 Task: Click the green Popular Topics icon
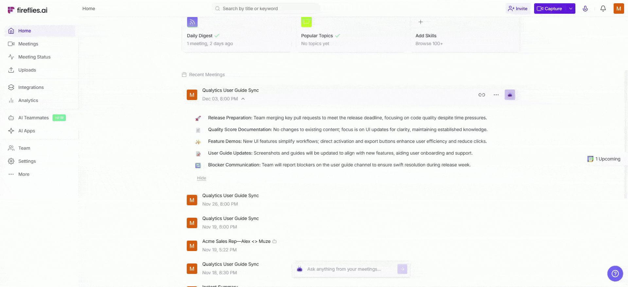(x=306, y=22)
